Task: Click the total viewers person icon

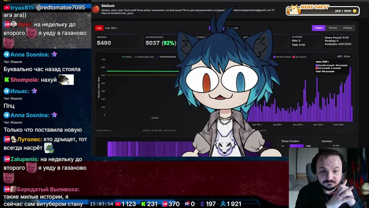Action: (223, 204)
